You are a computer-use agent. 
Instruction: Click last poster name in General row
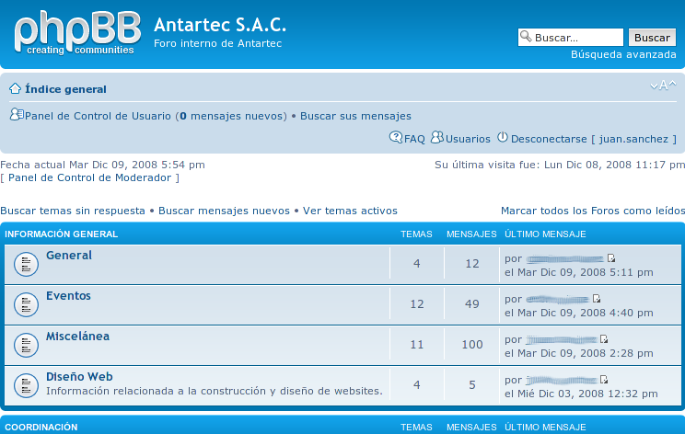[565, 259]
